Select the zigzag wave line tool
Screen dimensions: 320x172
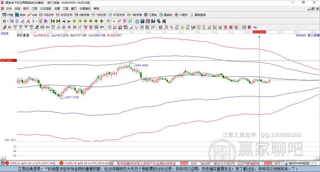[136, 27]
